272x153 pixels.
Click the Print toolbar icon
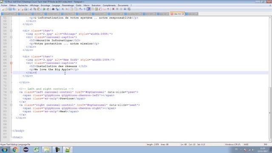[25, 9]
